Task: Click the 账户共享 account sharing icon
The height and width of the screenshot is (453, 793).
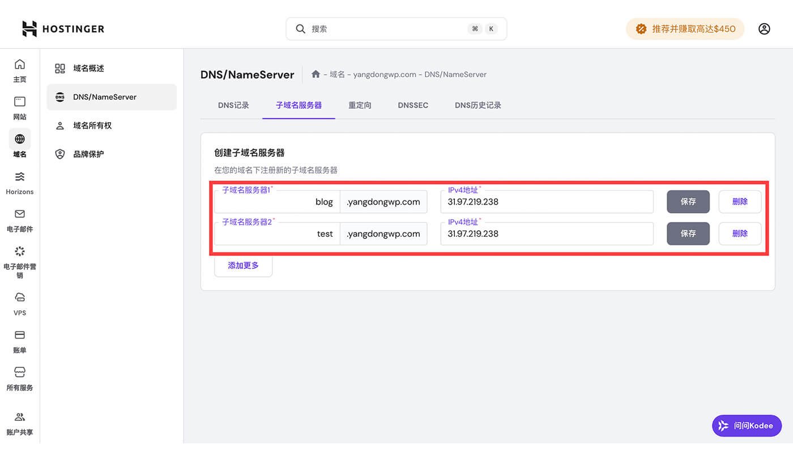Action: (x=19, y=417)
